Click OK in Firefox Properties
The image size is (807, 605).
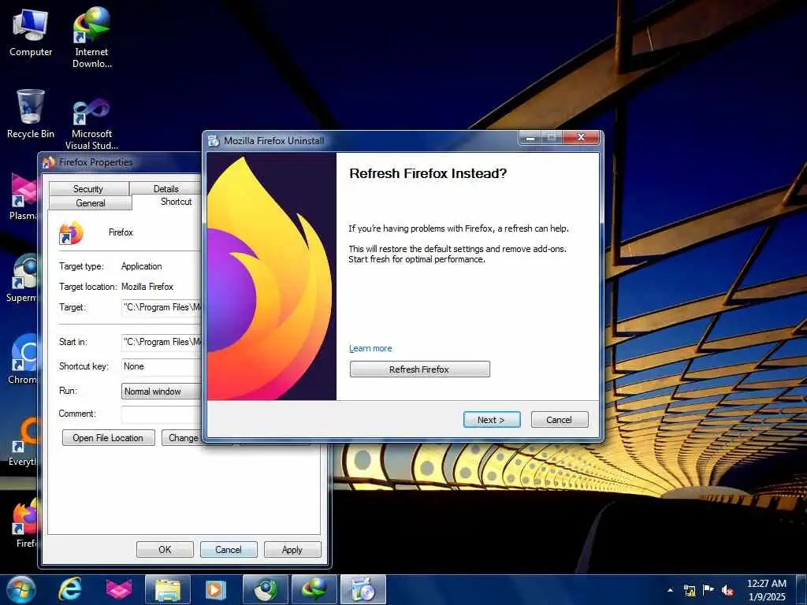point(165,549)
